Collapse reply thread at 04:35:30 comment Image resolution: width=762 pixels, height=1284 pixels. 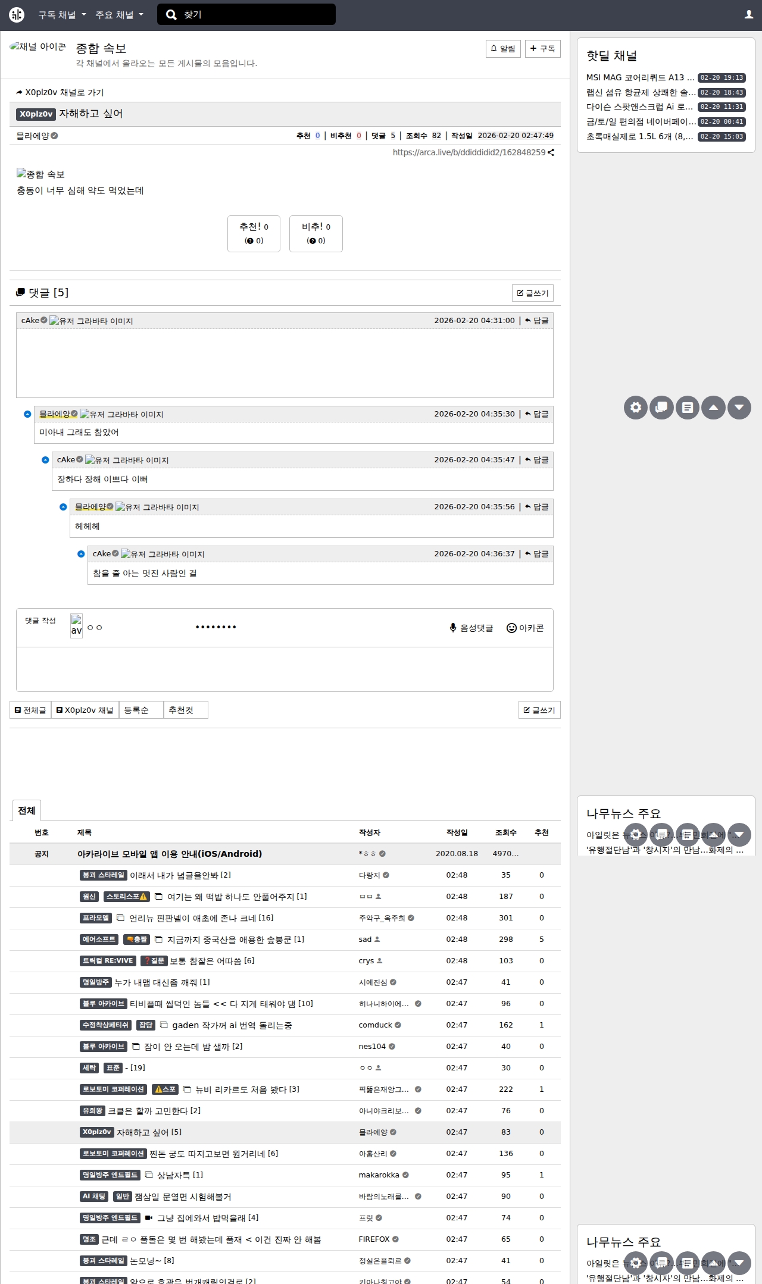(27, 414)
